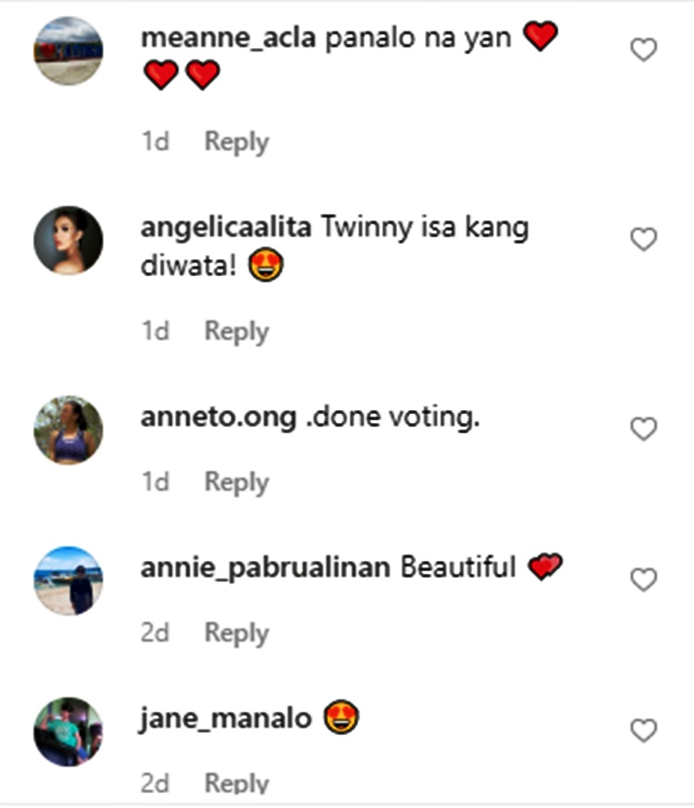Open annie_pabrualinan's profile from username
The height and width of the screenshot is (808, 694).
click(x=266, y=568)
